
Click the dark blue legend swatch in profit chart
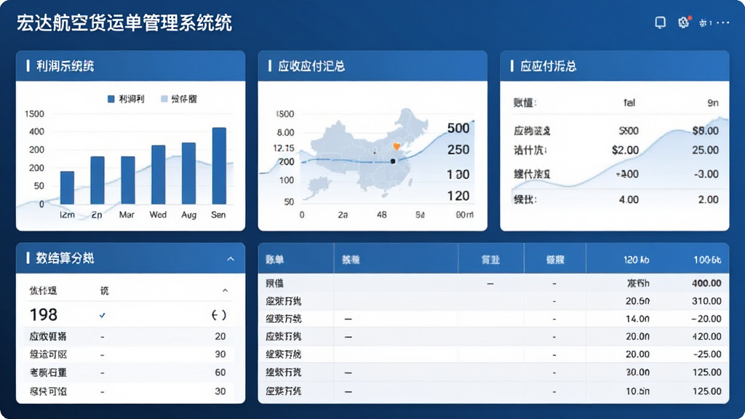(x=111, y=99)
